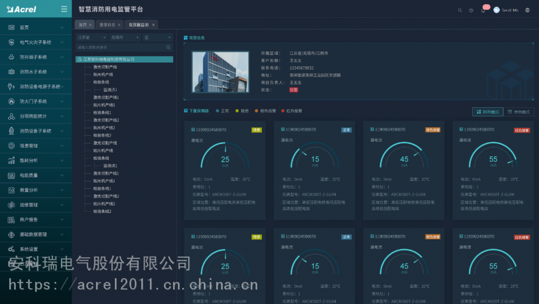Click the 防火门子系统 fire icon
539x304 pixels.
click(x=11, y=101)
